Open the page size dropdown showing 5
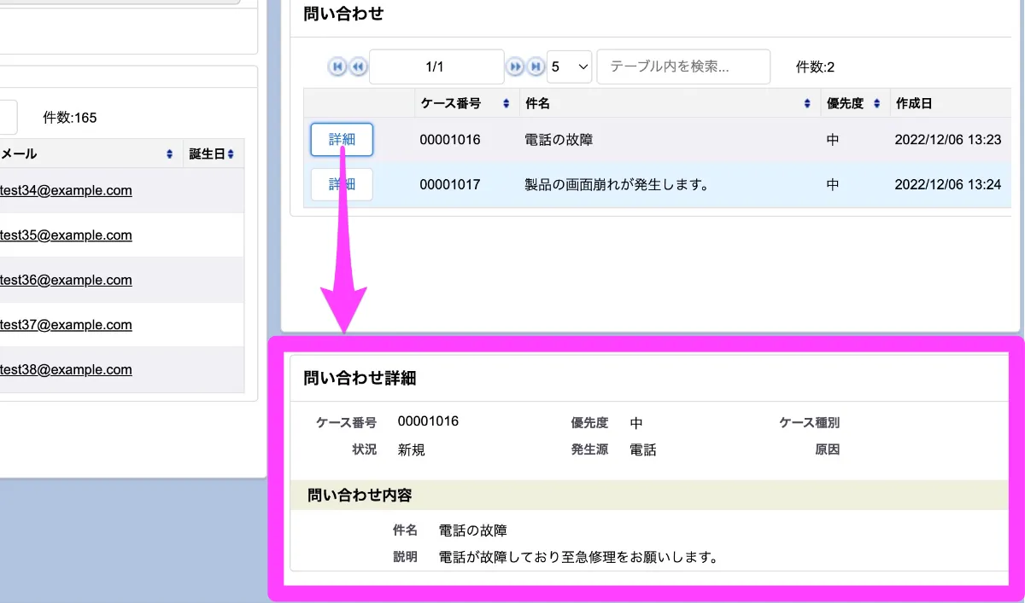1025x603 pixels. [x=569, y=66]
